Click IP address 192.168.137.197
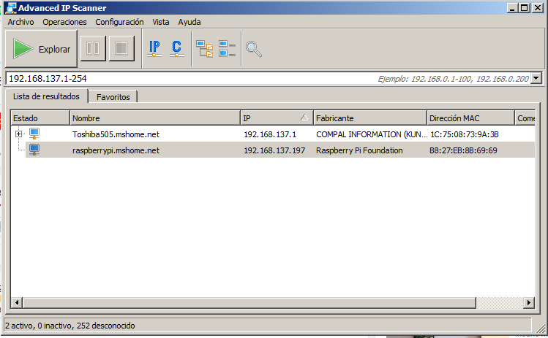Image resolution: width=548 pixels, height=338 pixels. click(x=274, y=150)
